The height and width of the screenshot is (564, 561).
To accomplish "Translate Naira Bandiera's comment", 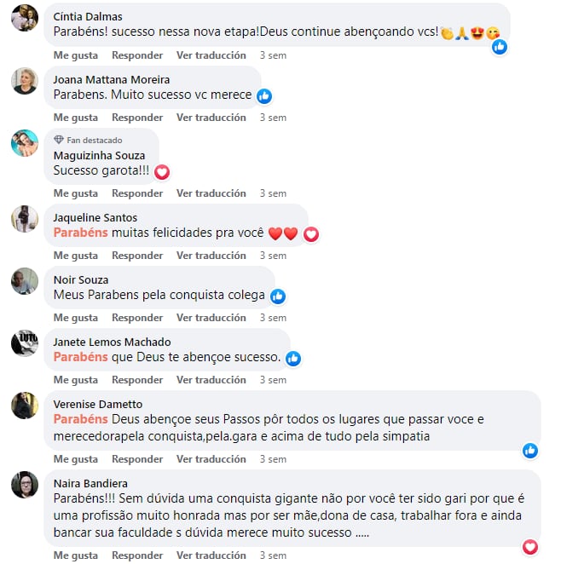I will 211,555.
